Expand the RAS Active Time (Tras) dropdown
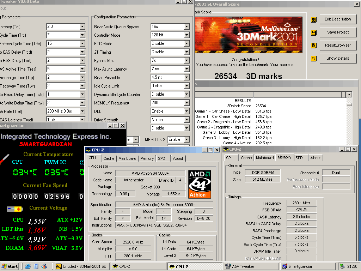The image size is (361, 271). (x=82, y=69)
